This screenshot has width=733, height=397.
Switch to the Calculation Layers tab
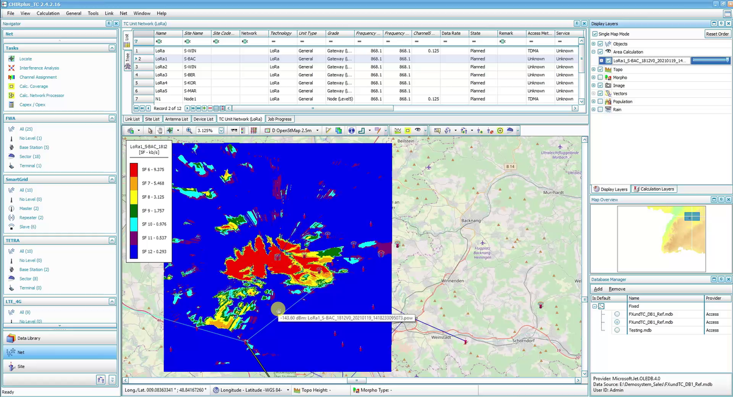pyautogui.click(x=654, y=189)
